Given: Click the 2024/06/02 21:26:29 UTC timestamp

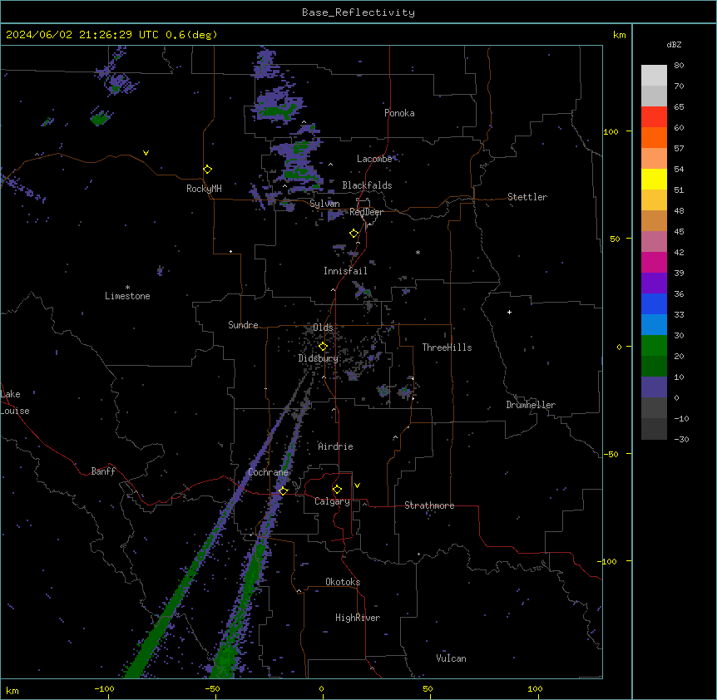Looking at the screenshot, I should point(82,35).
